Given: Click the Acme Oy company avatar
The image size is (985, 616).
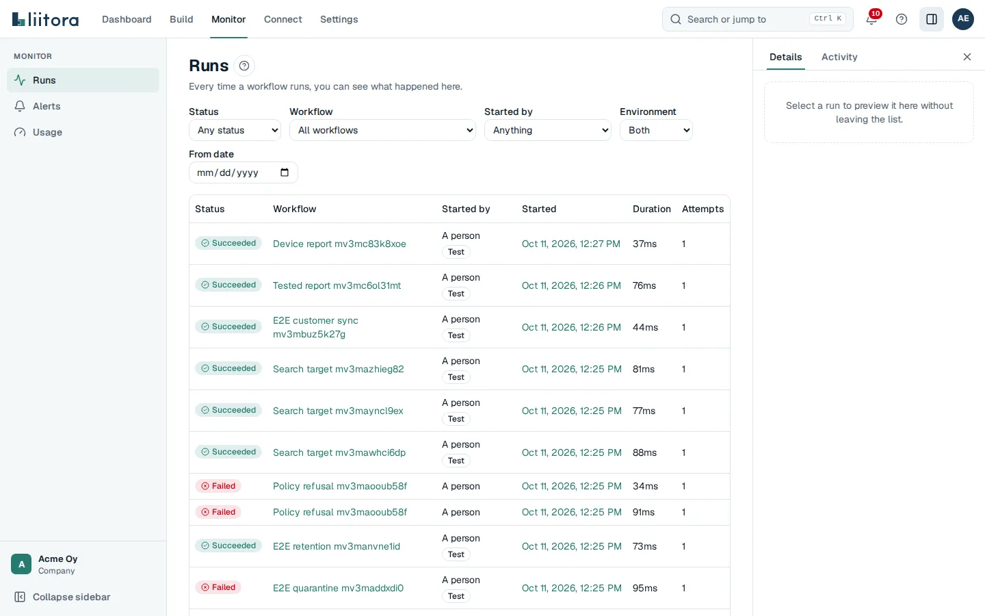Looking at the screenshot, I should coord(21,564).
